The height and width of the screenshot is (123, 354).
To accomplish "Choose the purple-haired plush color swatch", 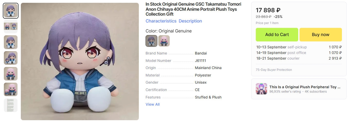I will (151, 41).
